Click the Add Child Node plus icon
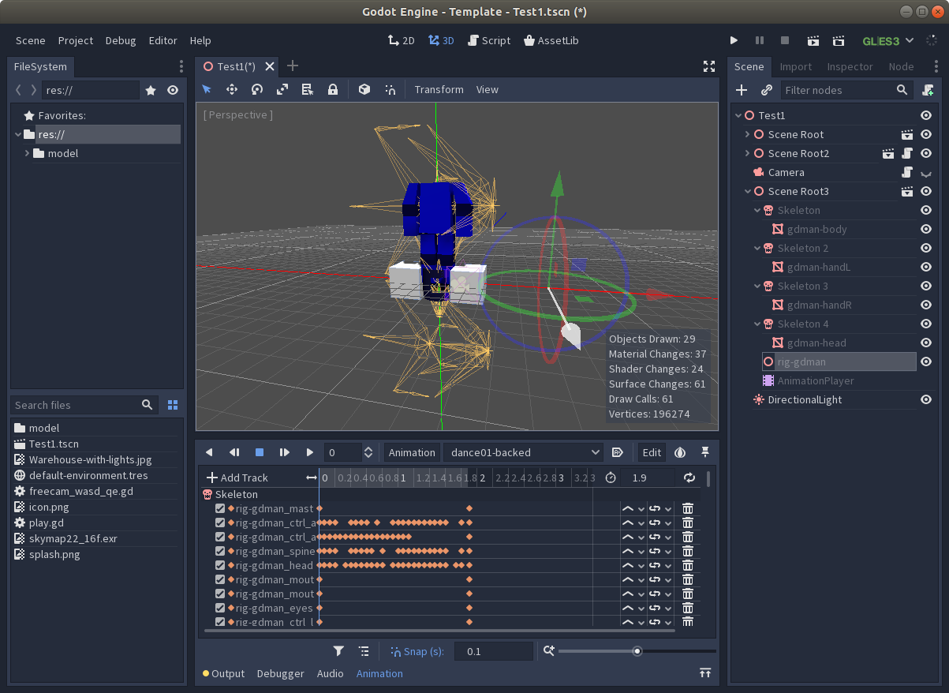Screen dimensions: 949x693 [742, 89]
